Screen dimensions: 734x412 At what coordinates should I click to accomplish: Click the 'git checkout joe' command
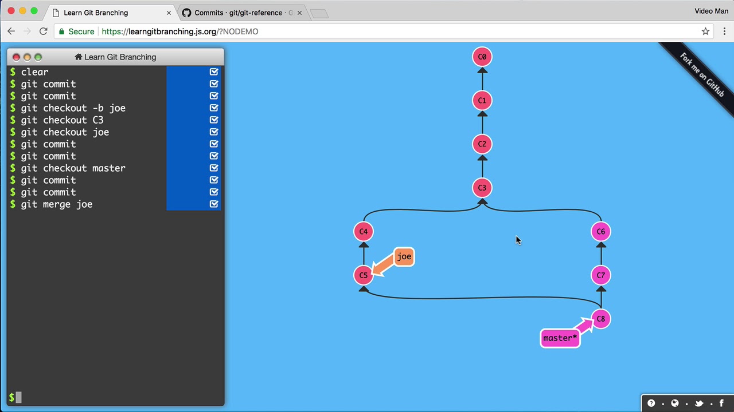[65, 132]
